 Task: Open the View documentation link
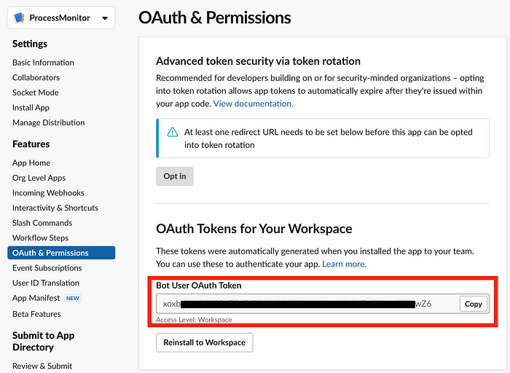253,103
